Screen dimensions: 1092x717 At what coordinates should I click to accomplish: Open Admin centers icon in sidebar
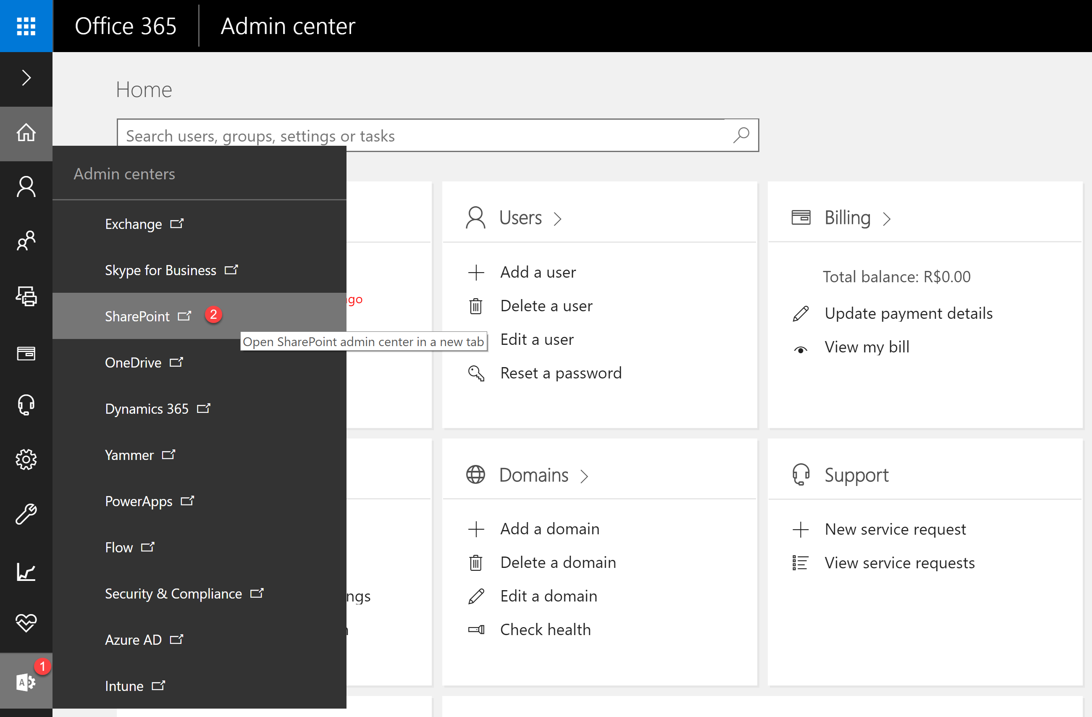pyautogui.click(x=26, y=681)
